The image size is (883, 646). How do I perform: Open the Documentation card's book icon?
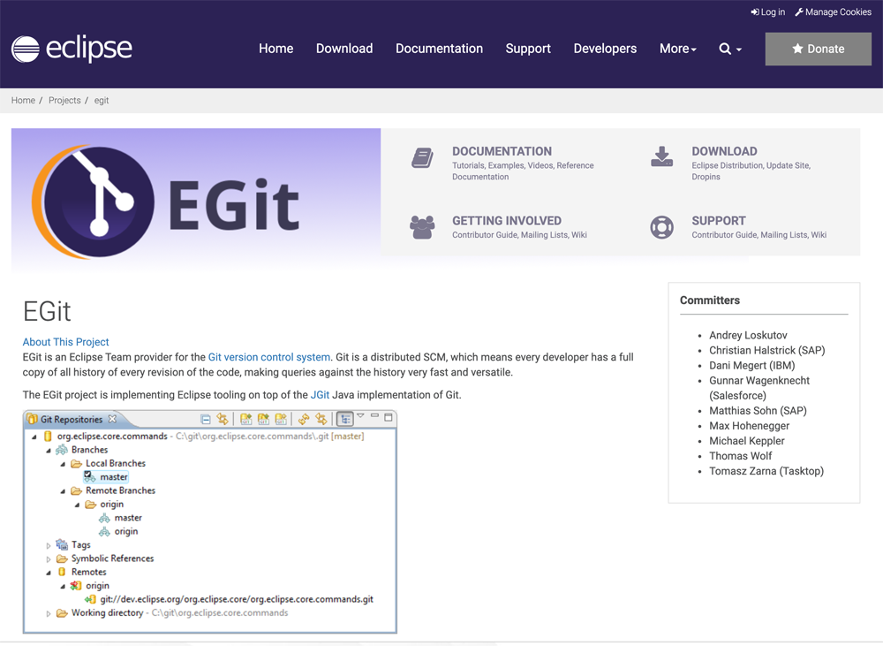422,158
